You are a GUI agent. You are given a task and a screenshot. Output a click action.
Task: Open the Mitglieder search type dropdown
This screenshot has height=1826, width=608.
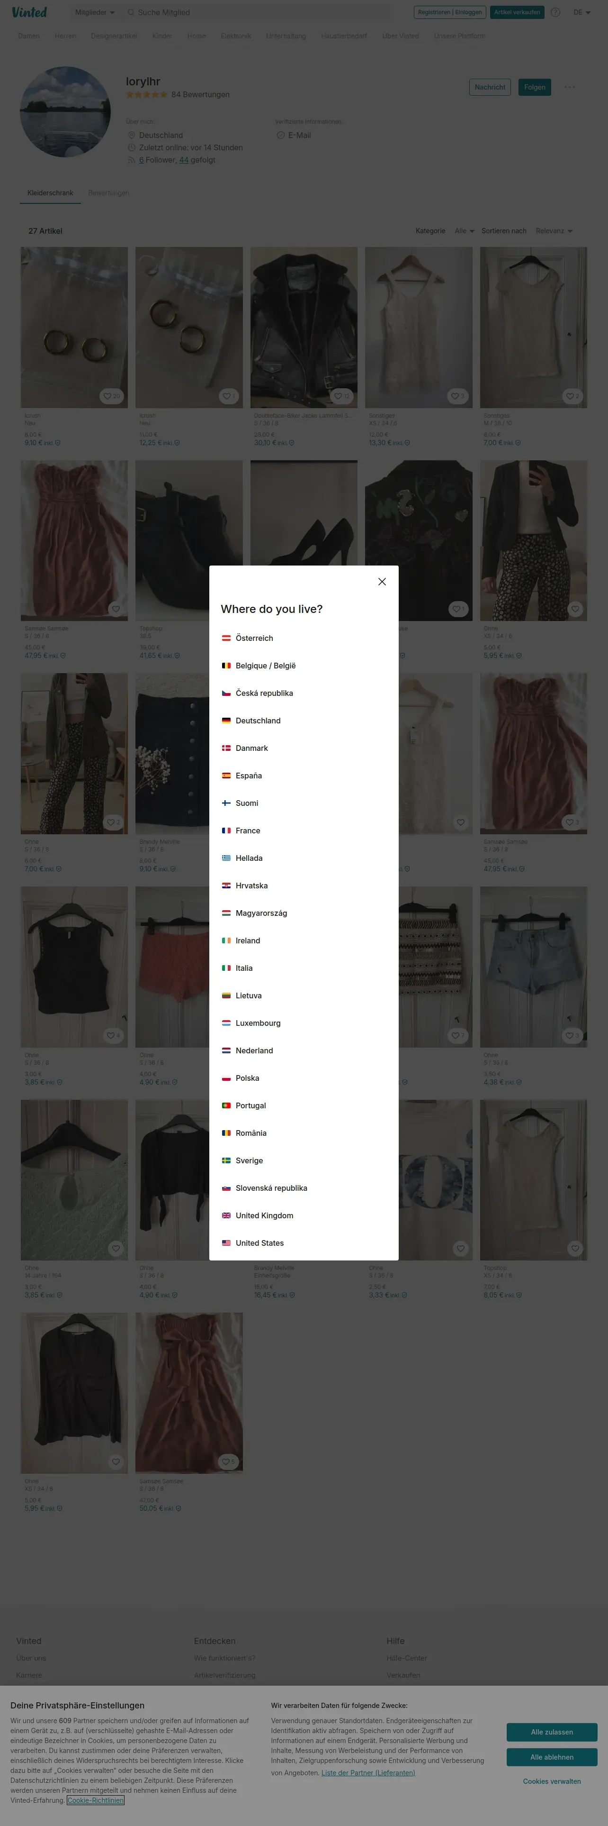click(94, 12)
